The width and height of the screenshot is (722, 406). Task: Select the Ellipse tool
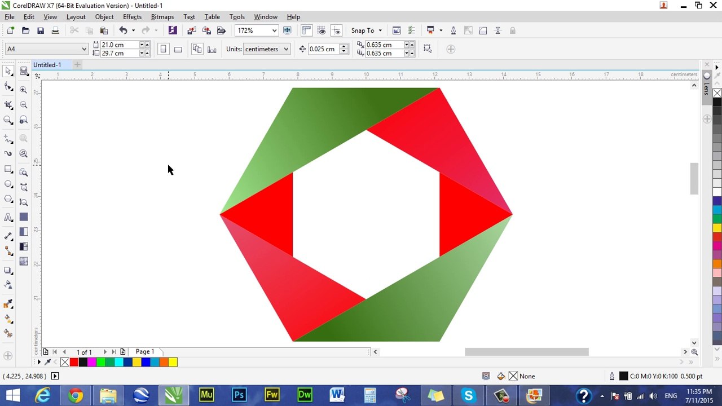[x=8, y=184]
